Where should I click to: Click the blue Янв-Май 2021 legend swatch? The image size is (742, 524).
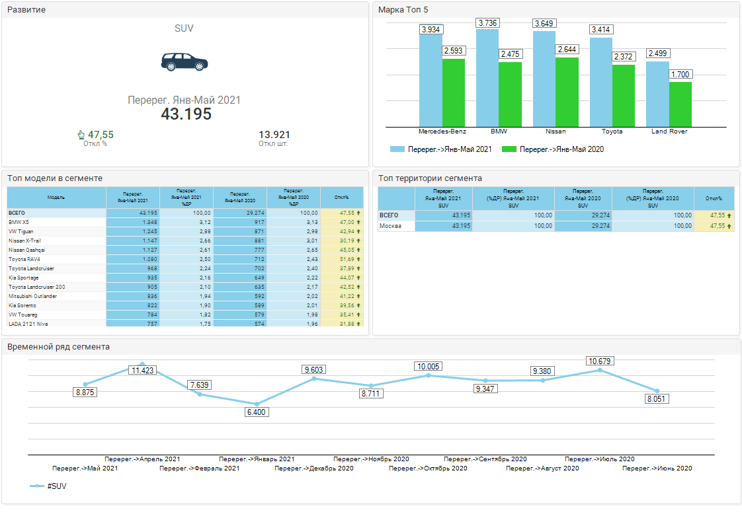click(x=397, y=150)
